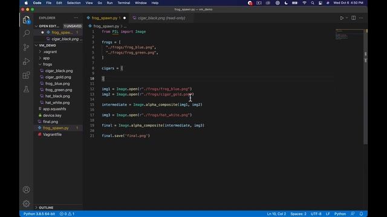Click the battery icon in menu bar

coord(294,3)
